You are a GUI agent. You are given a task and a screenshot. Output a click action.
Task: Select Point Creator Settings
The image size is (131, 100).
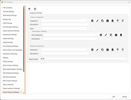[10, 65]
